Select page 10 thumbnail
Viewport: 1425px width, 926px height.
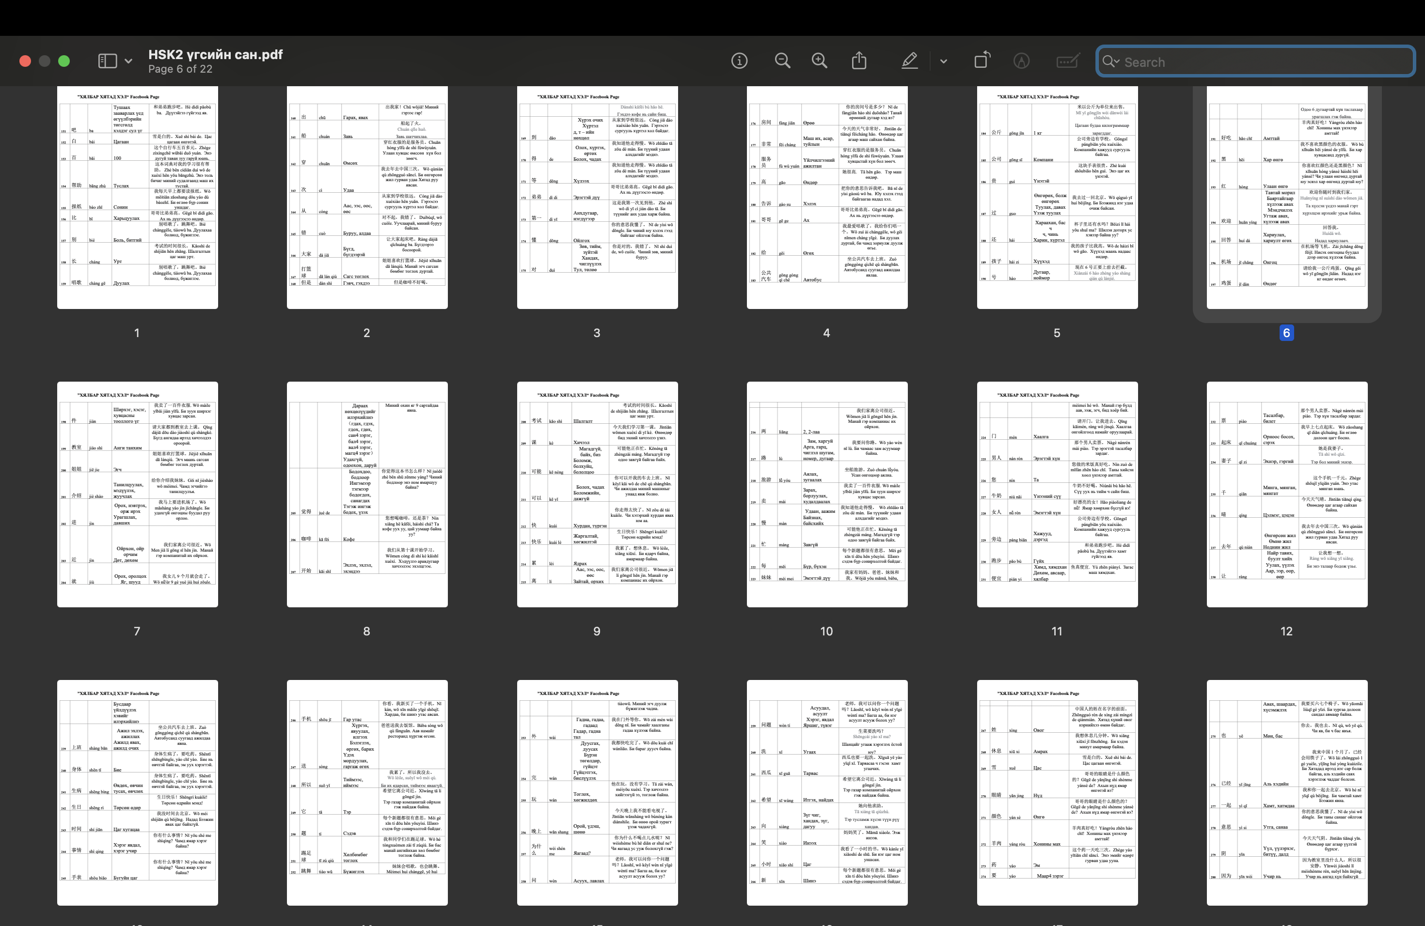pos(827,494)
